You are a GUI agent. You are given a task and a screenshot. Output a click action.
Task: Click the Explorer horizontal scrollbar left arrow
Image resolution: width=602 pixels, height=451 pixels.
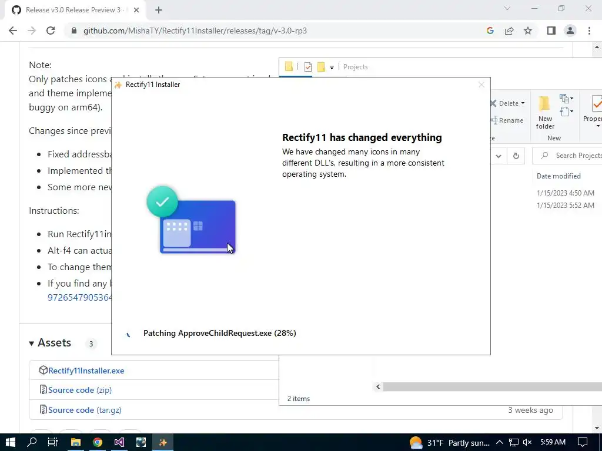tap(378, 386)
